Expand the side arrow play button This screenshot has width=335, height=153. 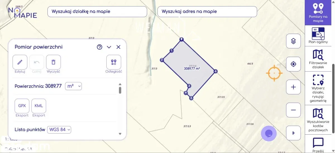click(x=293, y=133)
